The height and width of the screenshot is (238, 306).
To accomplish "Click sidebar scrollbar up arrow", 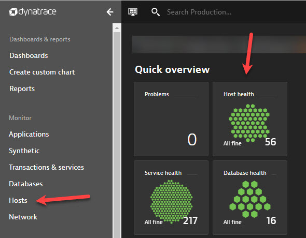I will click(x=117, y=28).
